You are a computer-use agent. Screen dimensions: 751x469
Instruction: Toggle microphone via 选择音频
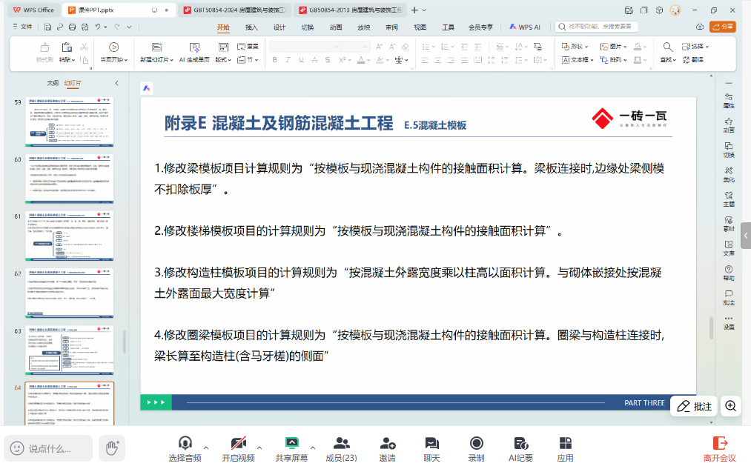185,448
